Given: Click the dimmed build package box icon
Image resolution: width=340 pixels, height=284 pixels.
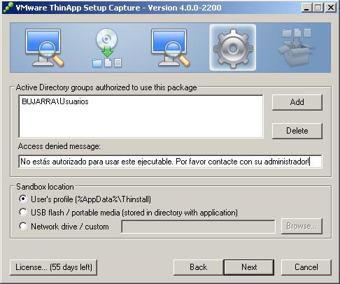Looking at the screenshot, I should [296, 48].
